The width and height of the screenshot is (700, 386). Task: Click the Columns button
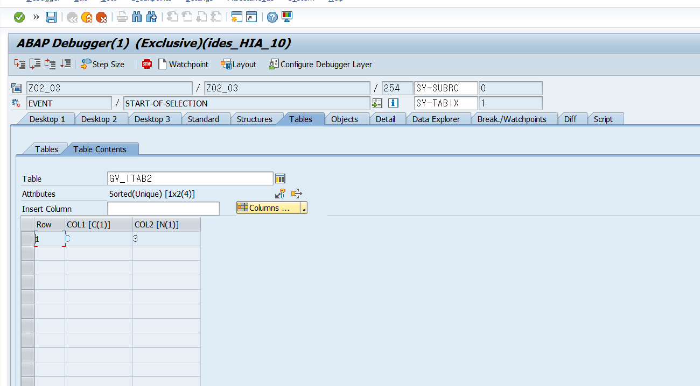point(269,208)
